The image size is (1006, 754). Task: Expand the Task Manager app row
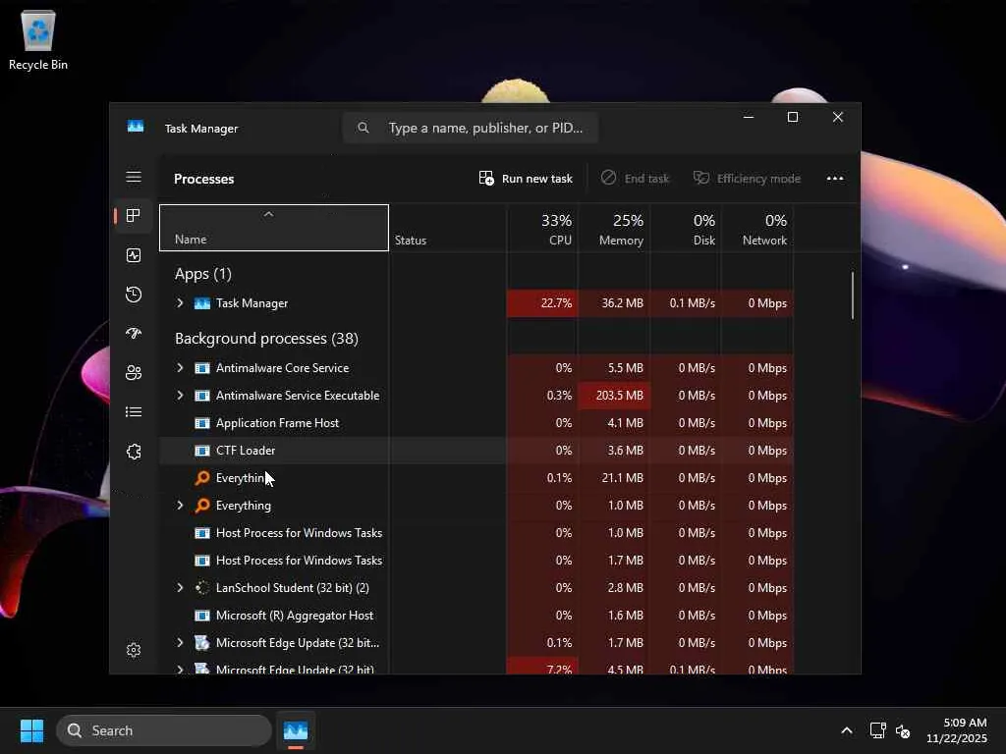point(180,302)
